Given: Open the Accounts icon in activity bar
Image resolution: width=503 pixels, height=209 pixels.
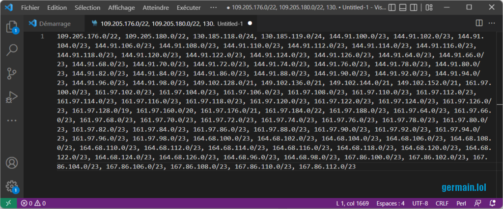Looking at the screenshot, I should pos(11,163).
